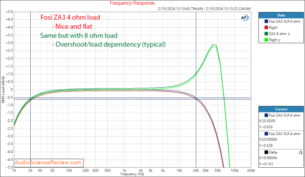Click the "Same but with 8 ohm load" annotation
Image resolution: width=305 pixels, height=177 pixels.
[x=79, y=36]
